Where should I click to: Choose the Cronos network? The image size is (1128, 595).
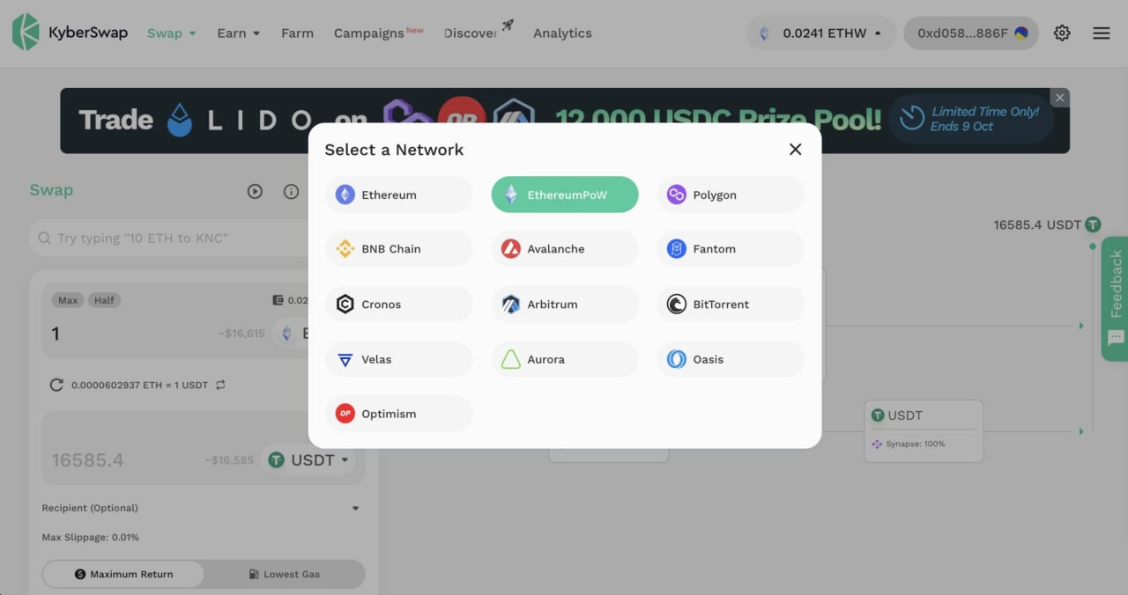pyautogui.click(x=398, y=305)
